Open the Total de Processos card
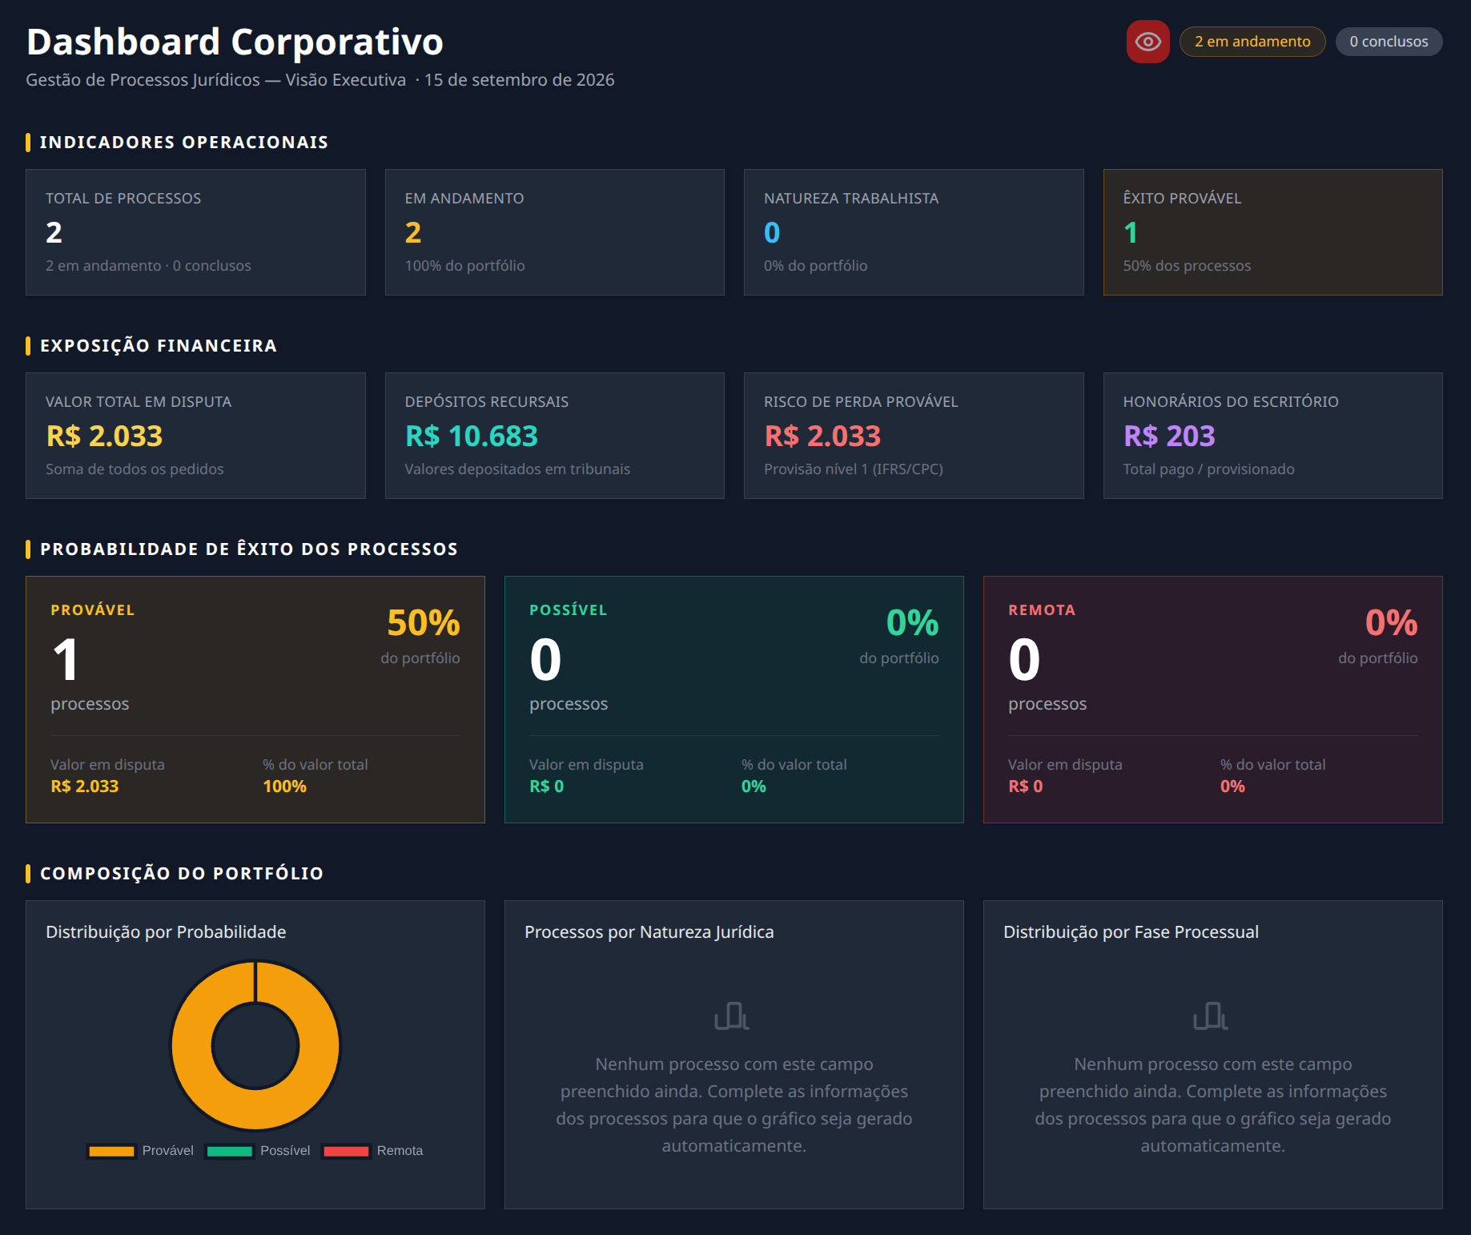 195,232
